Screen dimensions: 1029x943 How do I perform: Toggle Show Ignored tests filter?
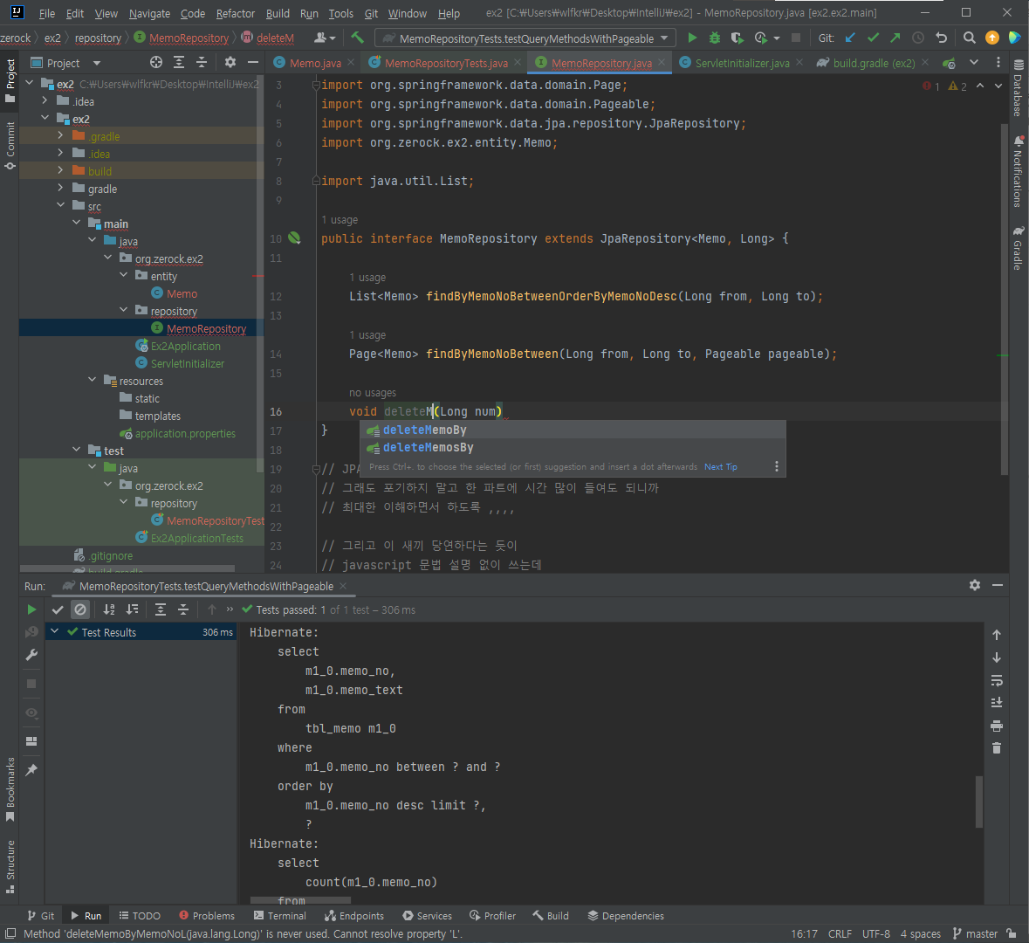80,609
